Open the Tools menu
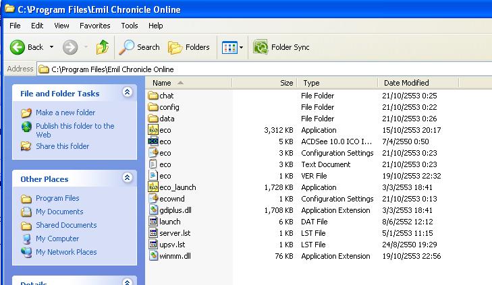This screenshot has width=492, height=285. (130, 26)
